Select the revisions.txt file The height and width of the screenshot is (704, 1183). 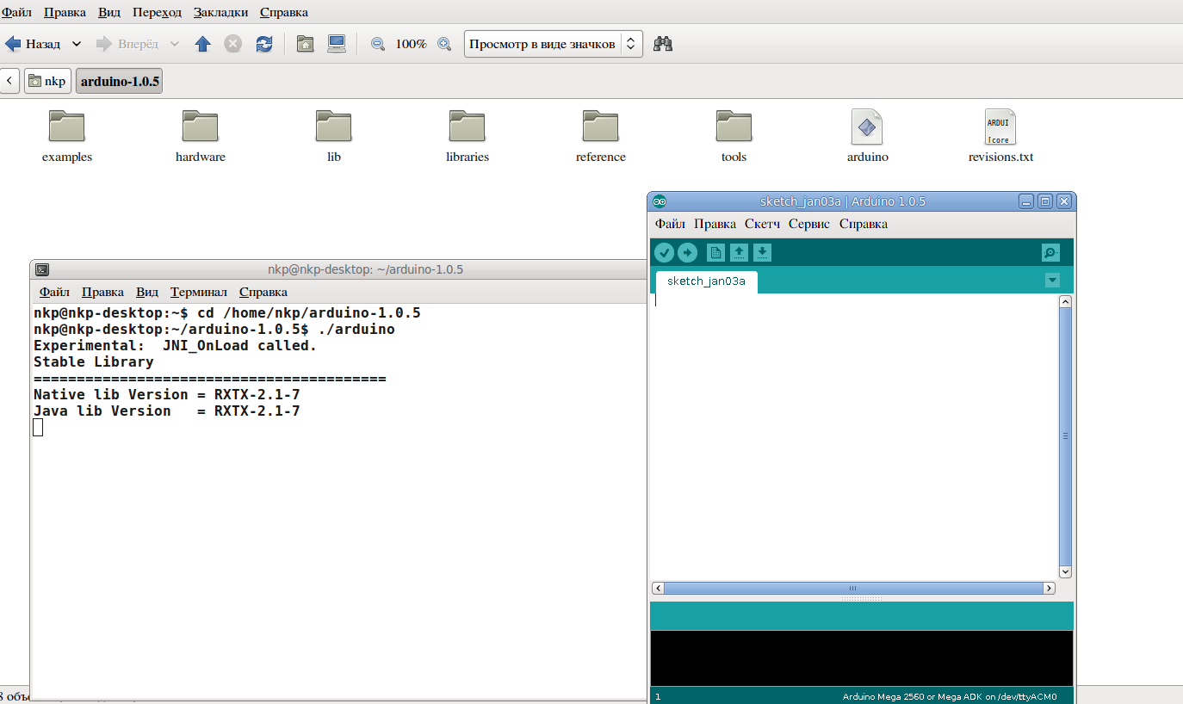(1000, 136)
